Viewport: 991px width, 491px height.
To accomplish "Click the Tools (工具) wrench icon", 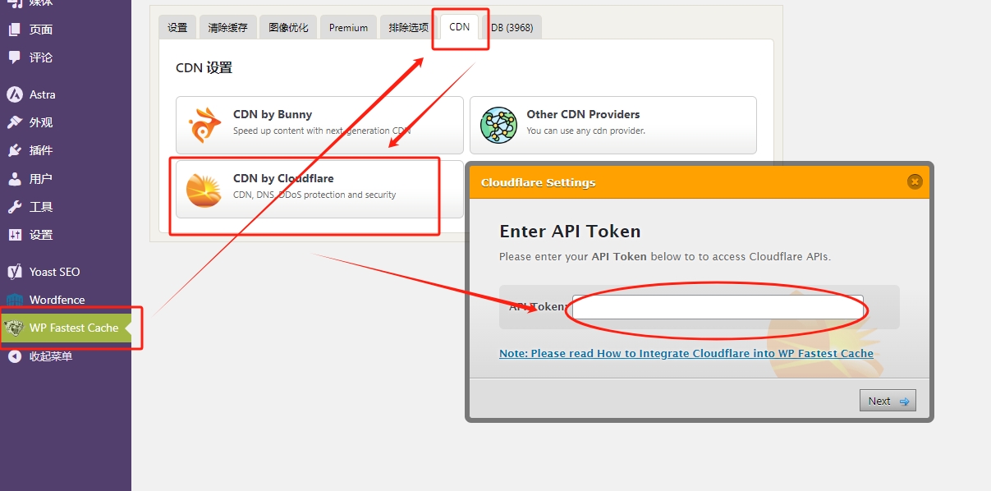I will 14,207.
